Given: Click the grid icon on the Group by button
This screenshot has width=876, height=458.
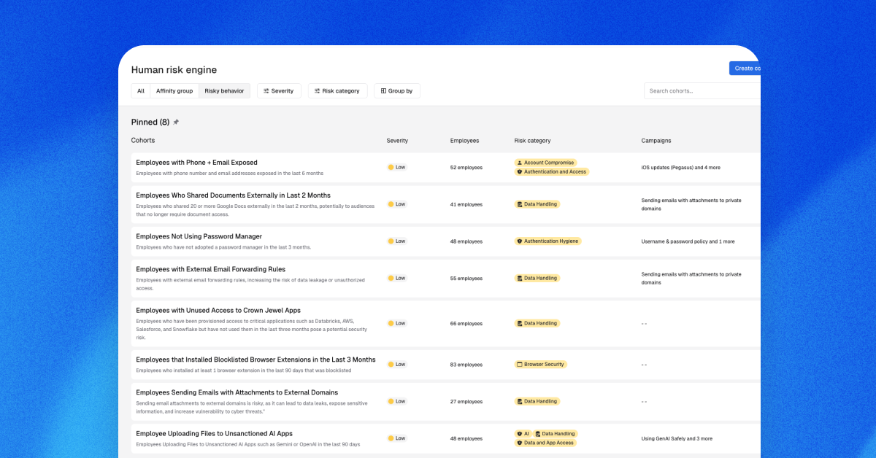Looking at the screenshot, I should pos(382,90).
